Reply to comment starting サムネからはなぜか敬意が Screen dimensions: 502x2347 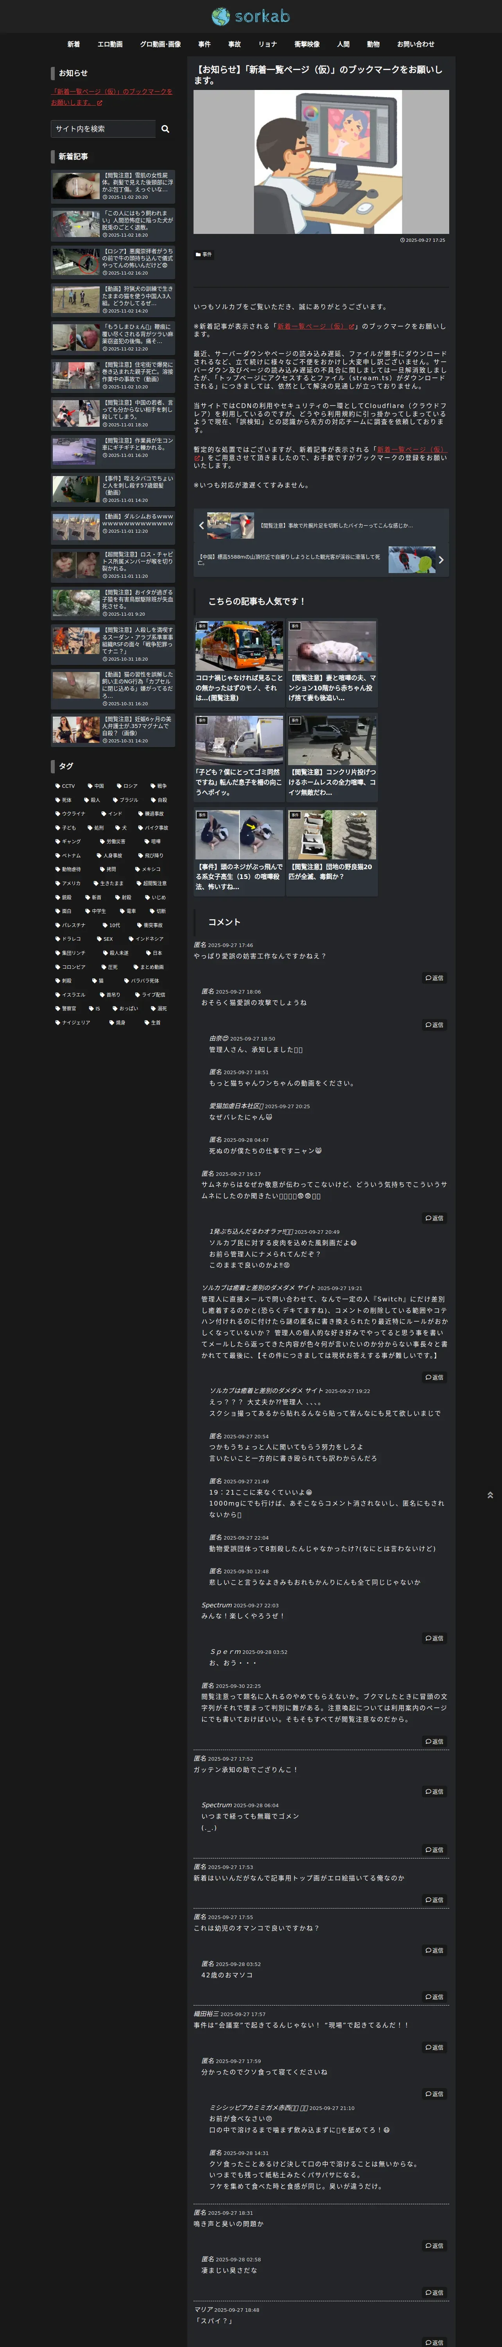pos(435,1218)
